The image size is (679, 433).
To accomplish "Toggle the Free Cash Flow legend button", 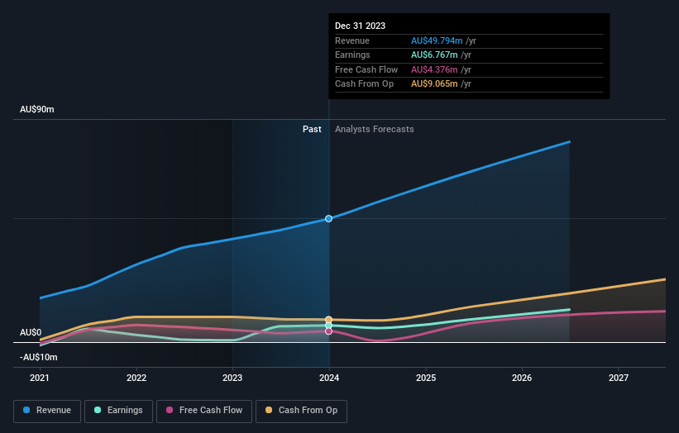I will click(204, 411).
